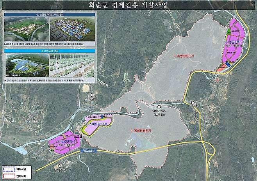Select the '① 농공단지' inset header bar

(50, 14)
